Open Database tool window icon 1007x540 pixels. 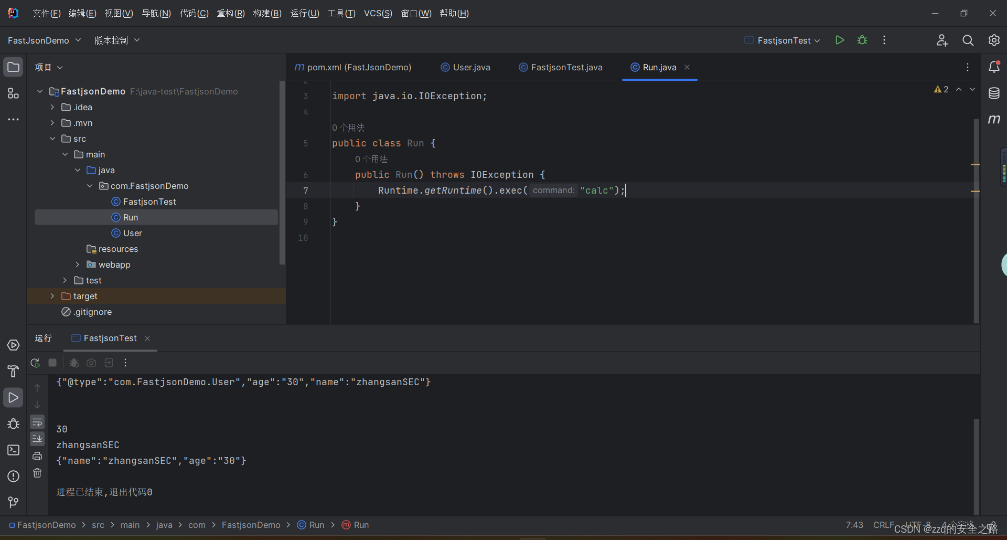pyautogui.click(x=994, y=93)
